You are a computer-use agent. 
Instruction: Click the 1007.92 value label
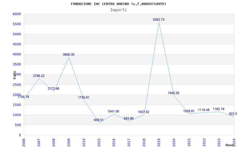coord(144,112)
